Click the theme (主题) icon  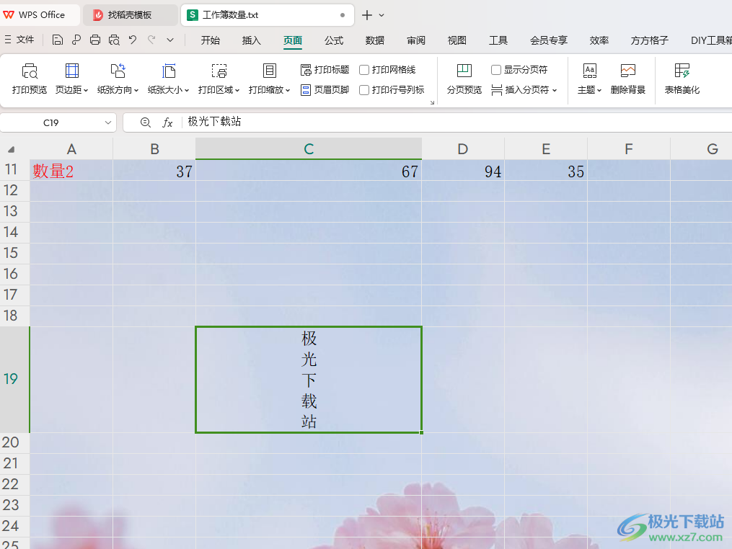tap(590, 71)
